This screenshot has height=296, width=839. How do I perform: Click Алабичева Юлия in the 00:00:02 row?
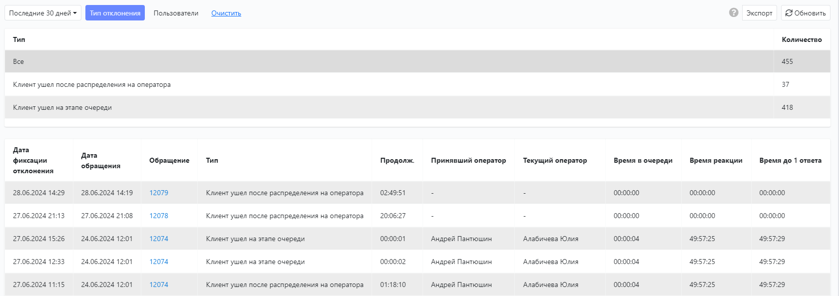[x=551, y=262]
